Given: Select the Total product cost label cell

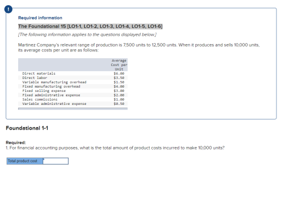Looking at the screenshot, I should (25, 161).
